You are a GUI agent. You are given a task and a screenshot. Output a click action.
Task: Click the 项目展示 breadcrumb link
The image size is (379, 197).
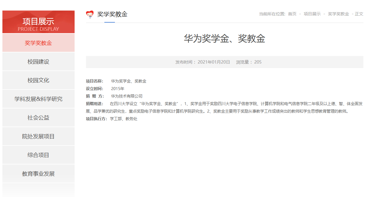coord(312,14)
